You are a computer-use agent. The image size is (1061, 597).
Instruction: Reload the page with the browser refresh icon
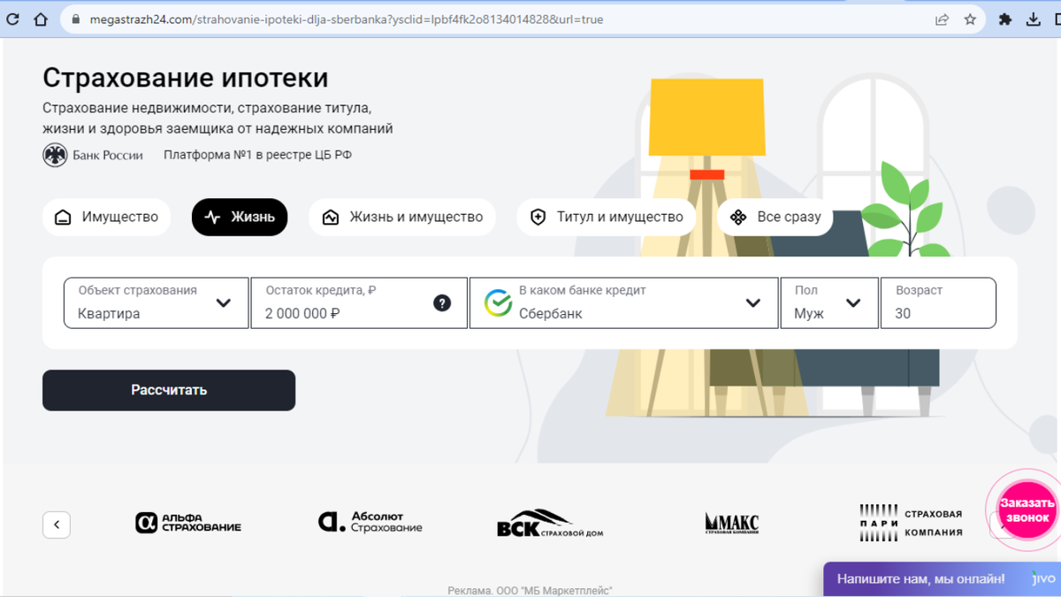tap(12, 19)
